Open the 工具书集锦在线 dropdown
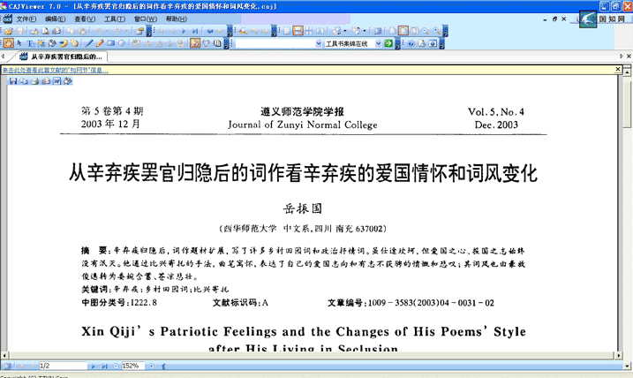Image resolution: width=633 pixels, height=378 pixels. click(x=377, y=42)
